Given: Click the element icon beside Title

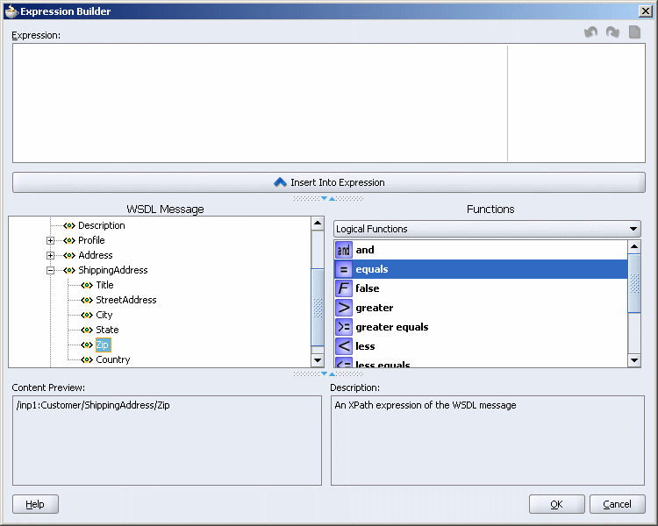Looking at the screenshot, I should click(x=87, y=285).
